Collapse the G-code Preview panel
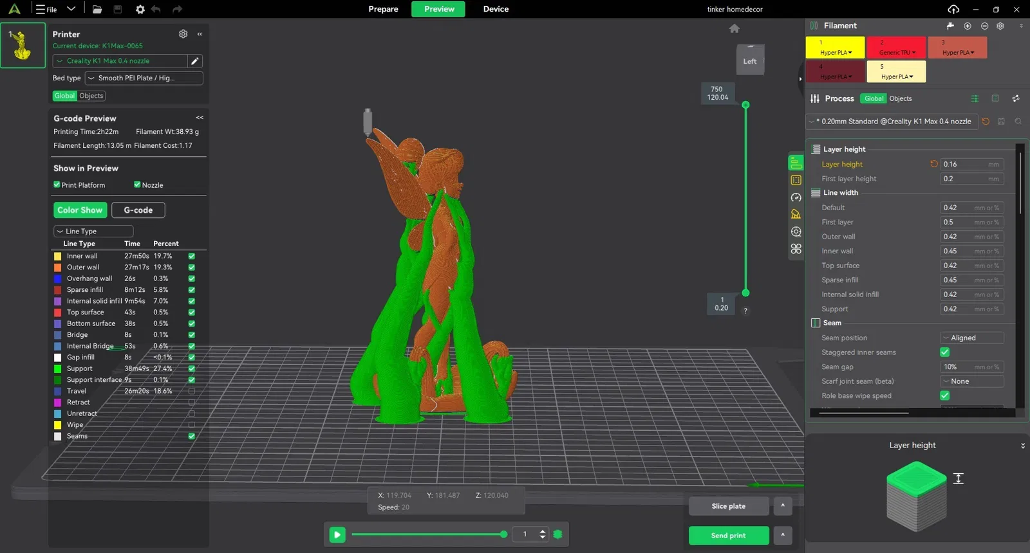1030x553 pixels. (200, 118)
